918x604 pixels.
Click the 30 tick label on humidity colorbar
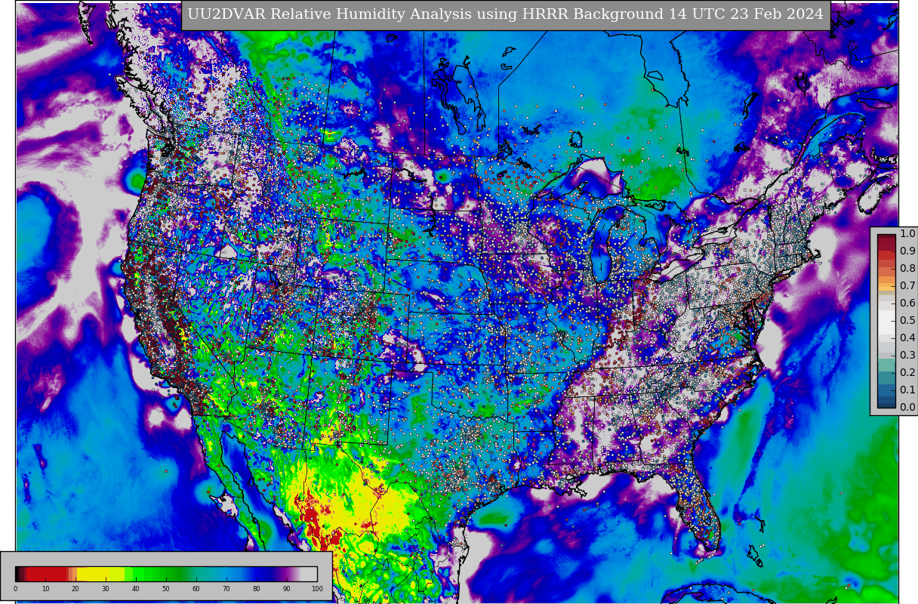(x=106, y=588)
